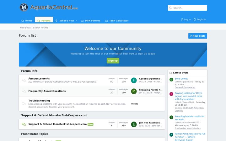Click the Forums speech bubble icon

(x=39, y=21)
